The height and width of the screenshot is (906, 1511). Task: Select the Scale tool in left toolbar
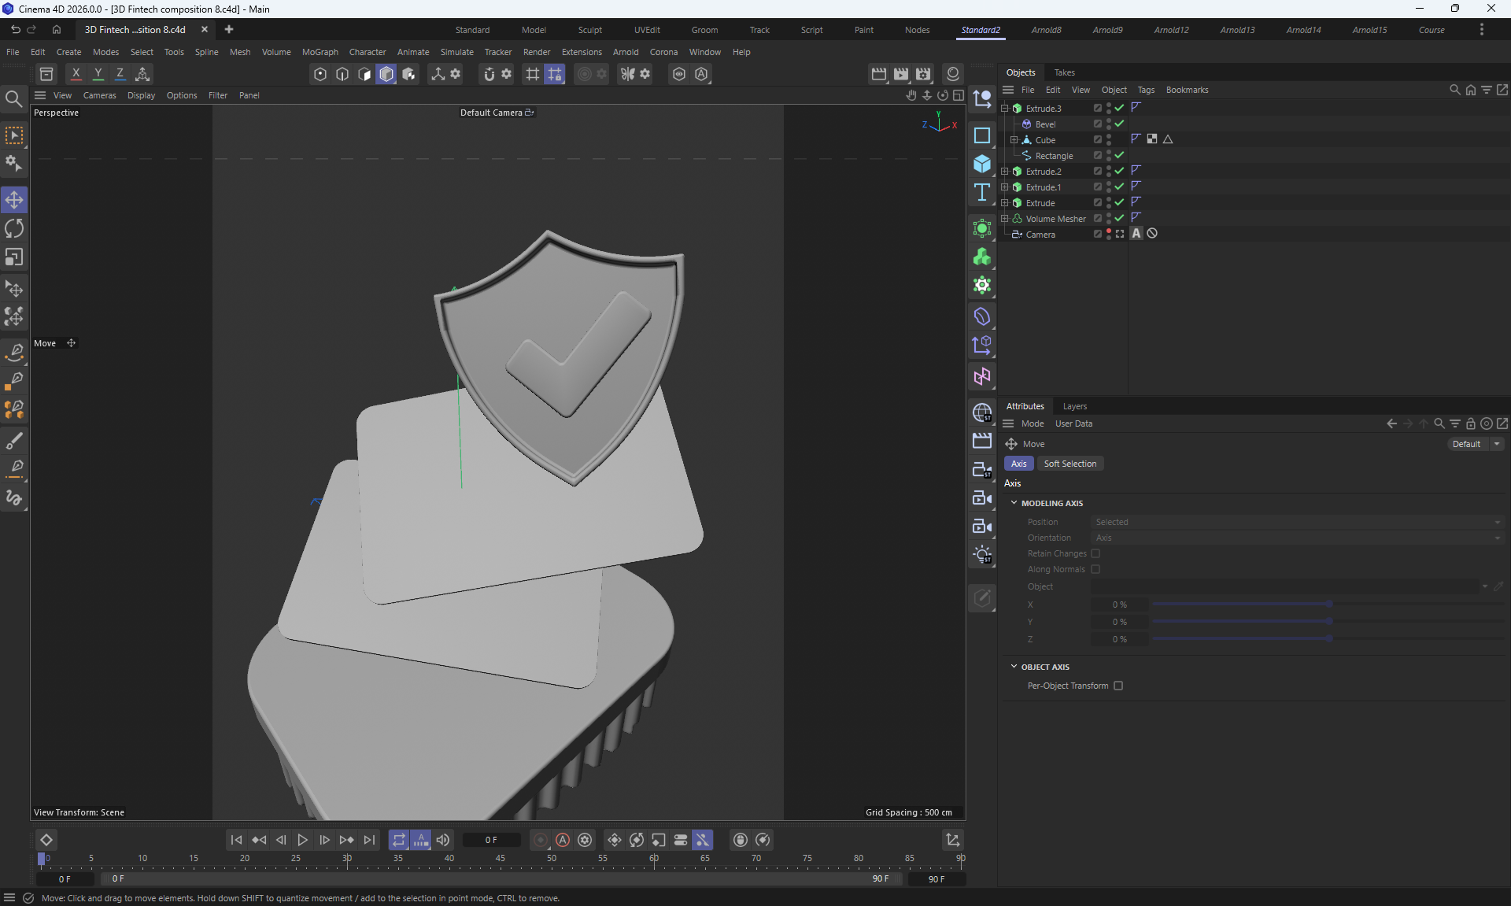pyautogui.click(x=14, y=257)
